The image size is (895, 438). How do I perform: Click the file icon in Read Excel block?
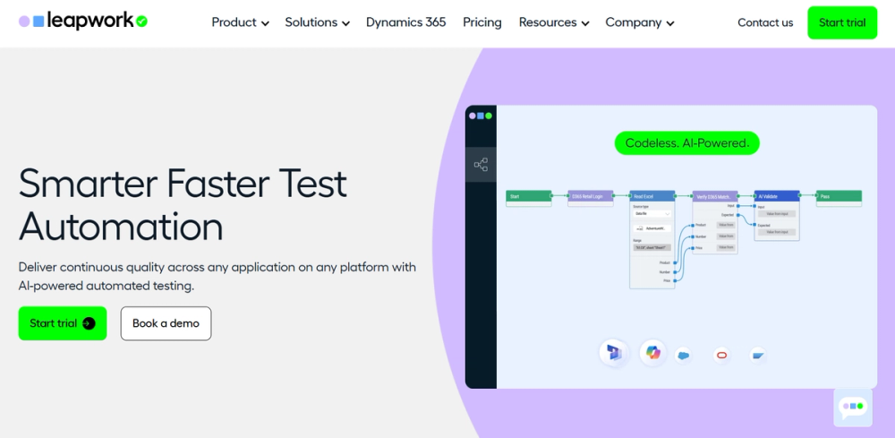[x=640, y=228]
